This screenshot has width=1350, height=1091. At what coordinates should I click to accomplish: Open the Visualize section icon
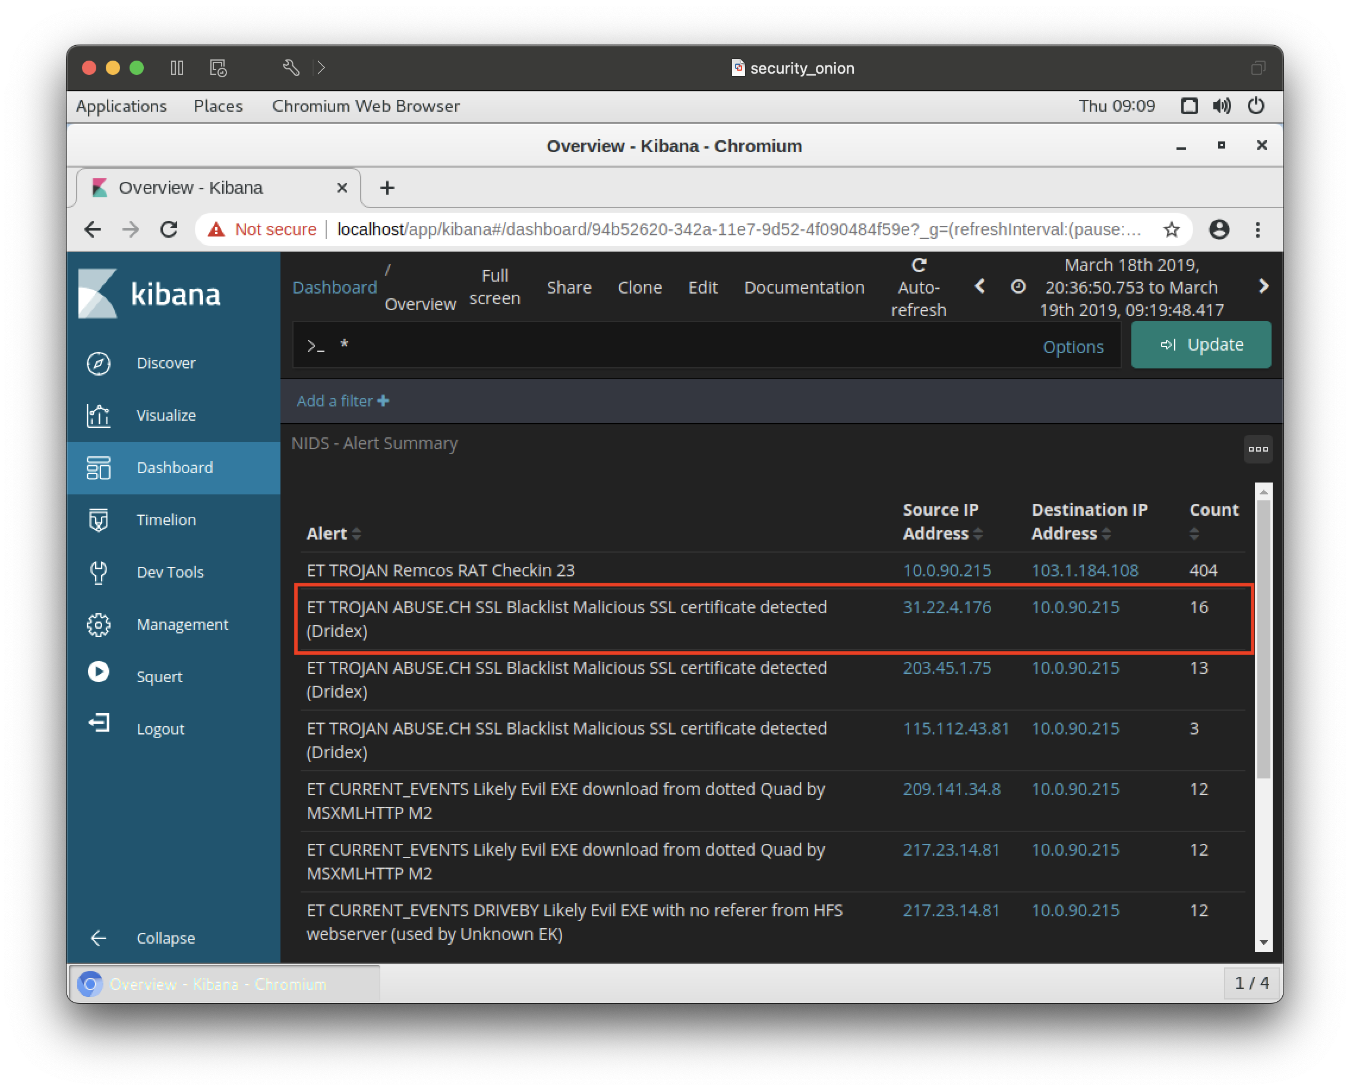pyautogui.click(x=99, y=415)
